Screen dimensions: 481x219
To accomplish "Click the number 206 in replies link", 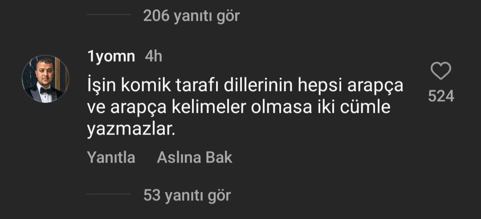I will tap(156, 16).
